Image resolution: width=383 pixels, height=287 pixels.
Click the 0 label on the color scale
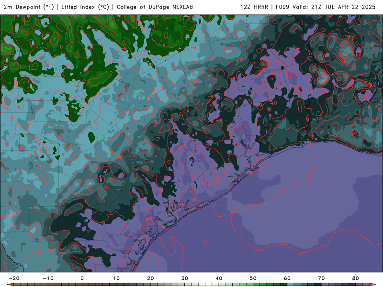pyautogui.click(x=82, y=278)
